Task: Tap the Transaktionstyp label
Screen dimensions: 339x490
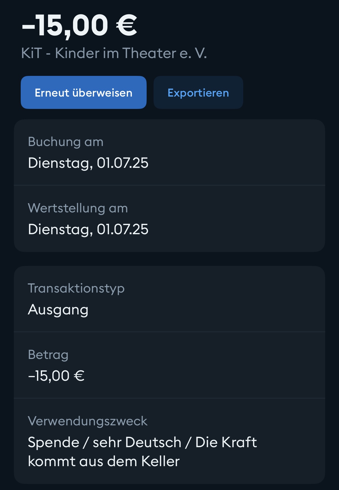Action: 76,288
